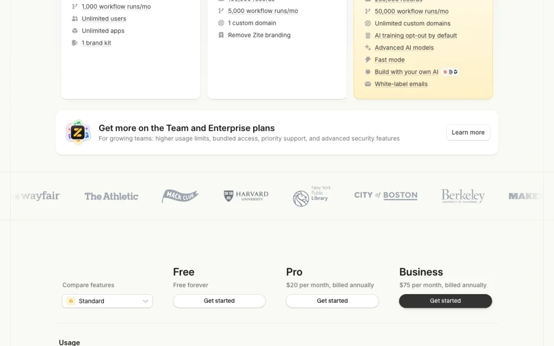This screenshot has width=554, height=346.
Task: Click the cube icon beside Unlimited apps
Action: click(75, 31)
